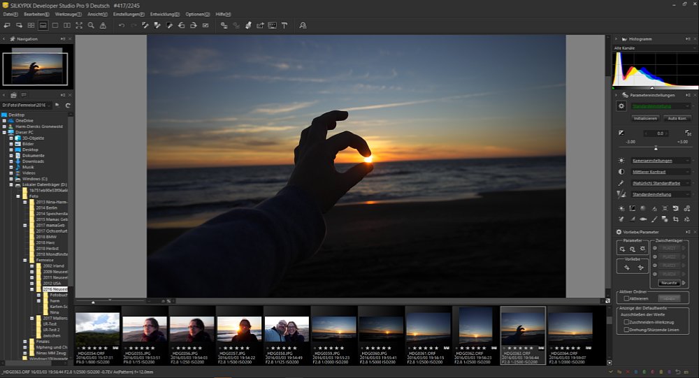Click the refresh icon beside folder path

[68, 105]
